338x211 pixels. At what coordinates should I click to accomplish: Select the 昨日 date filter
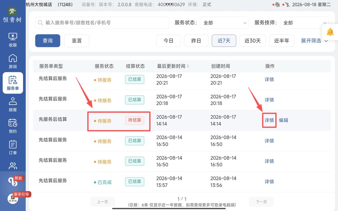coord(196,41)
